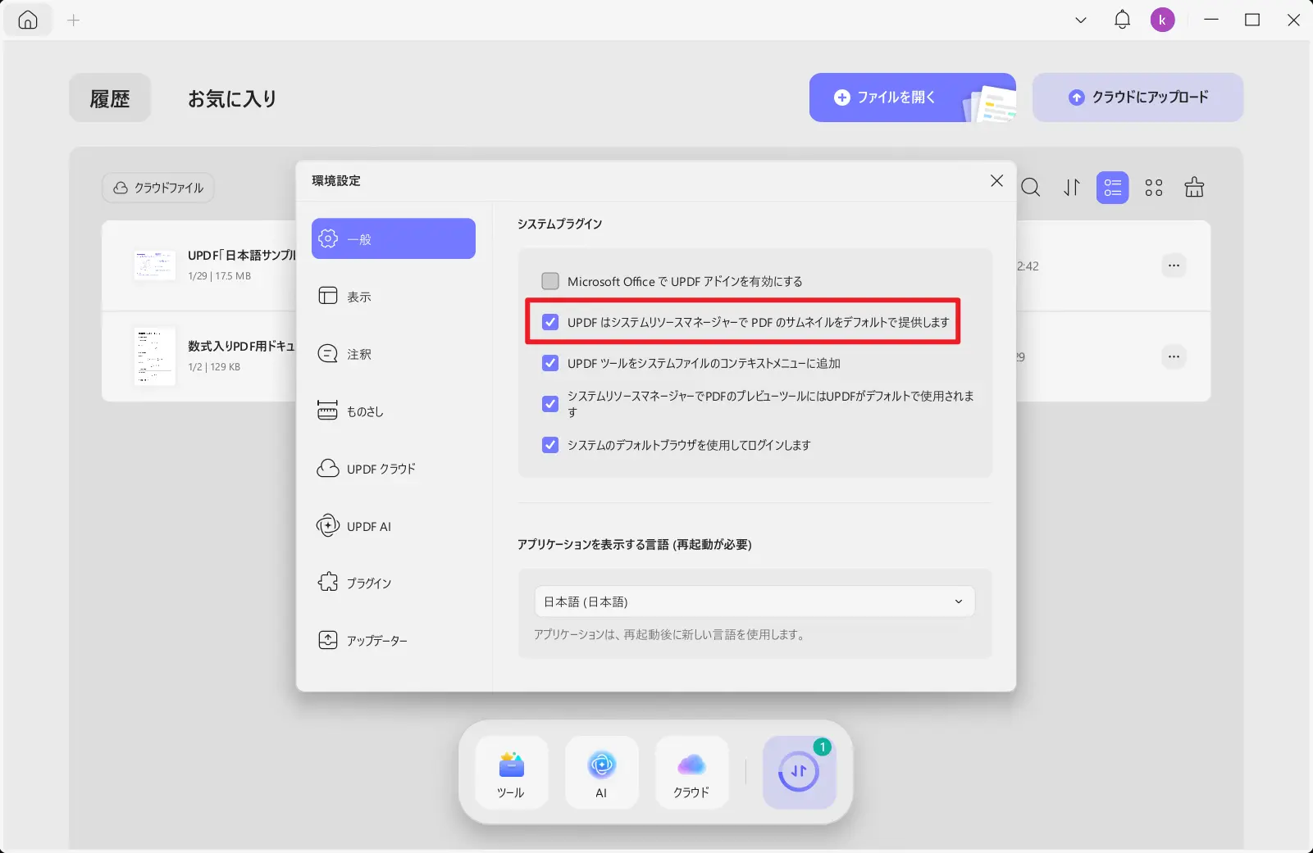The width and height of the screenshot is (1313, 853).
Task: Select the 一般 settings category
Action: pyautogui.click(x=394, y=238)
